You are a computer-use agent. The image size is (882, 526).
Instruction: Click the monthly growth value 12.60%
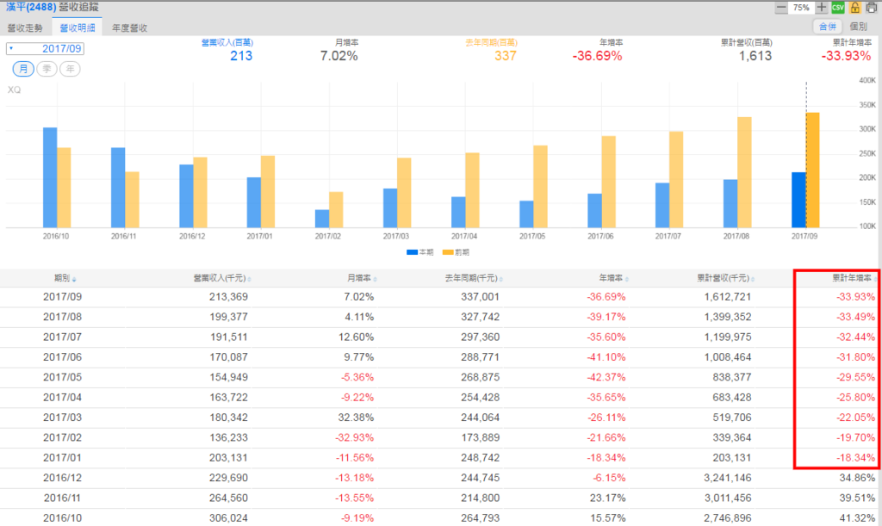tap(357, 337)
